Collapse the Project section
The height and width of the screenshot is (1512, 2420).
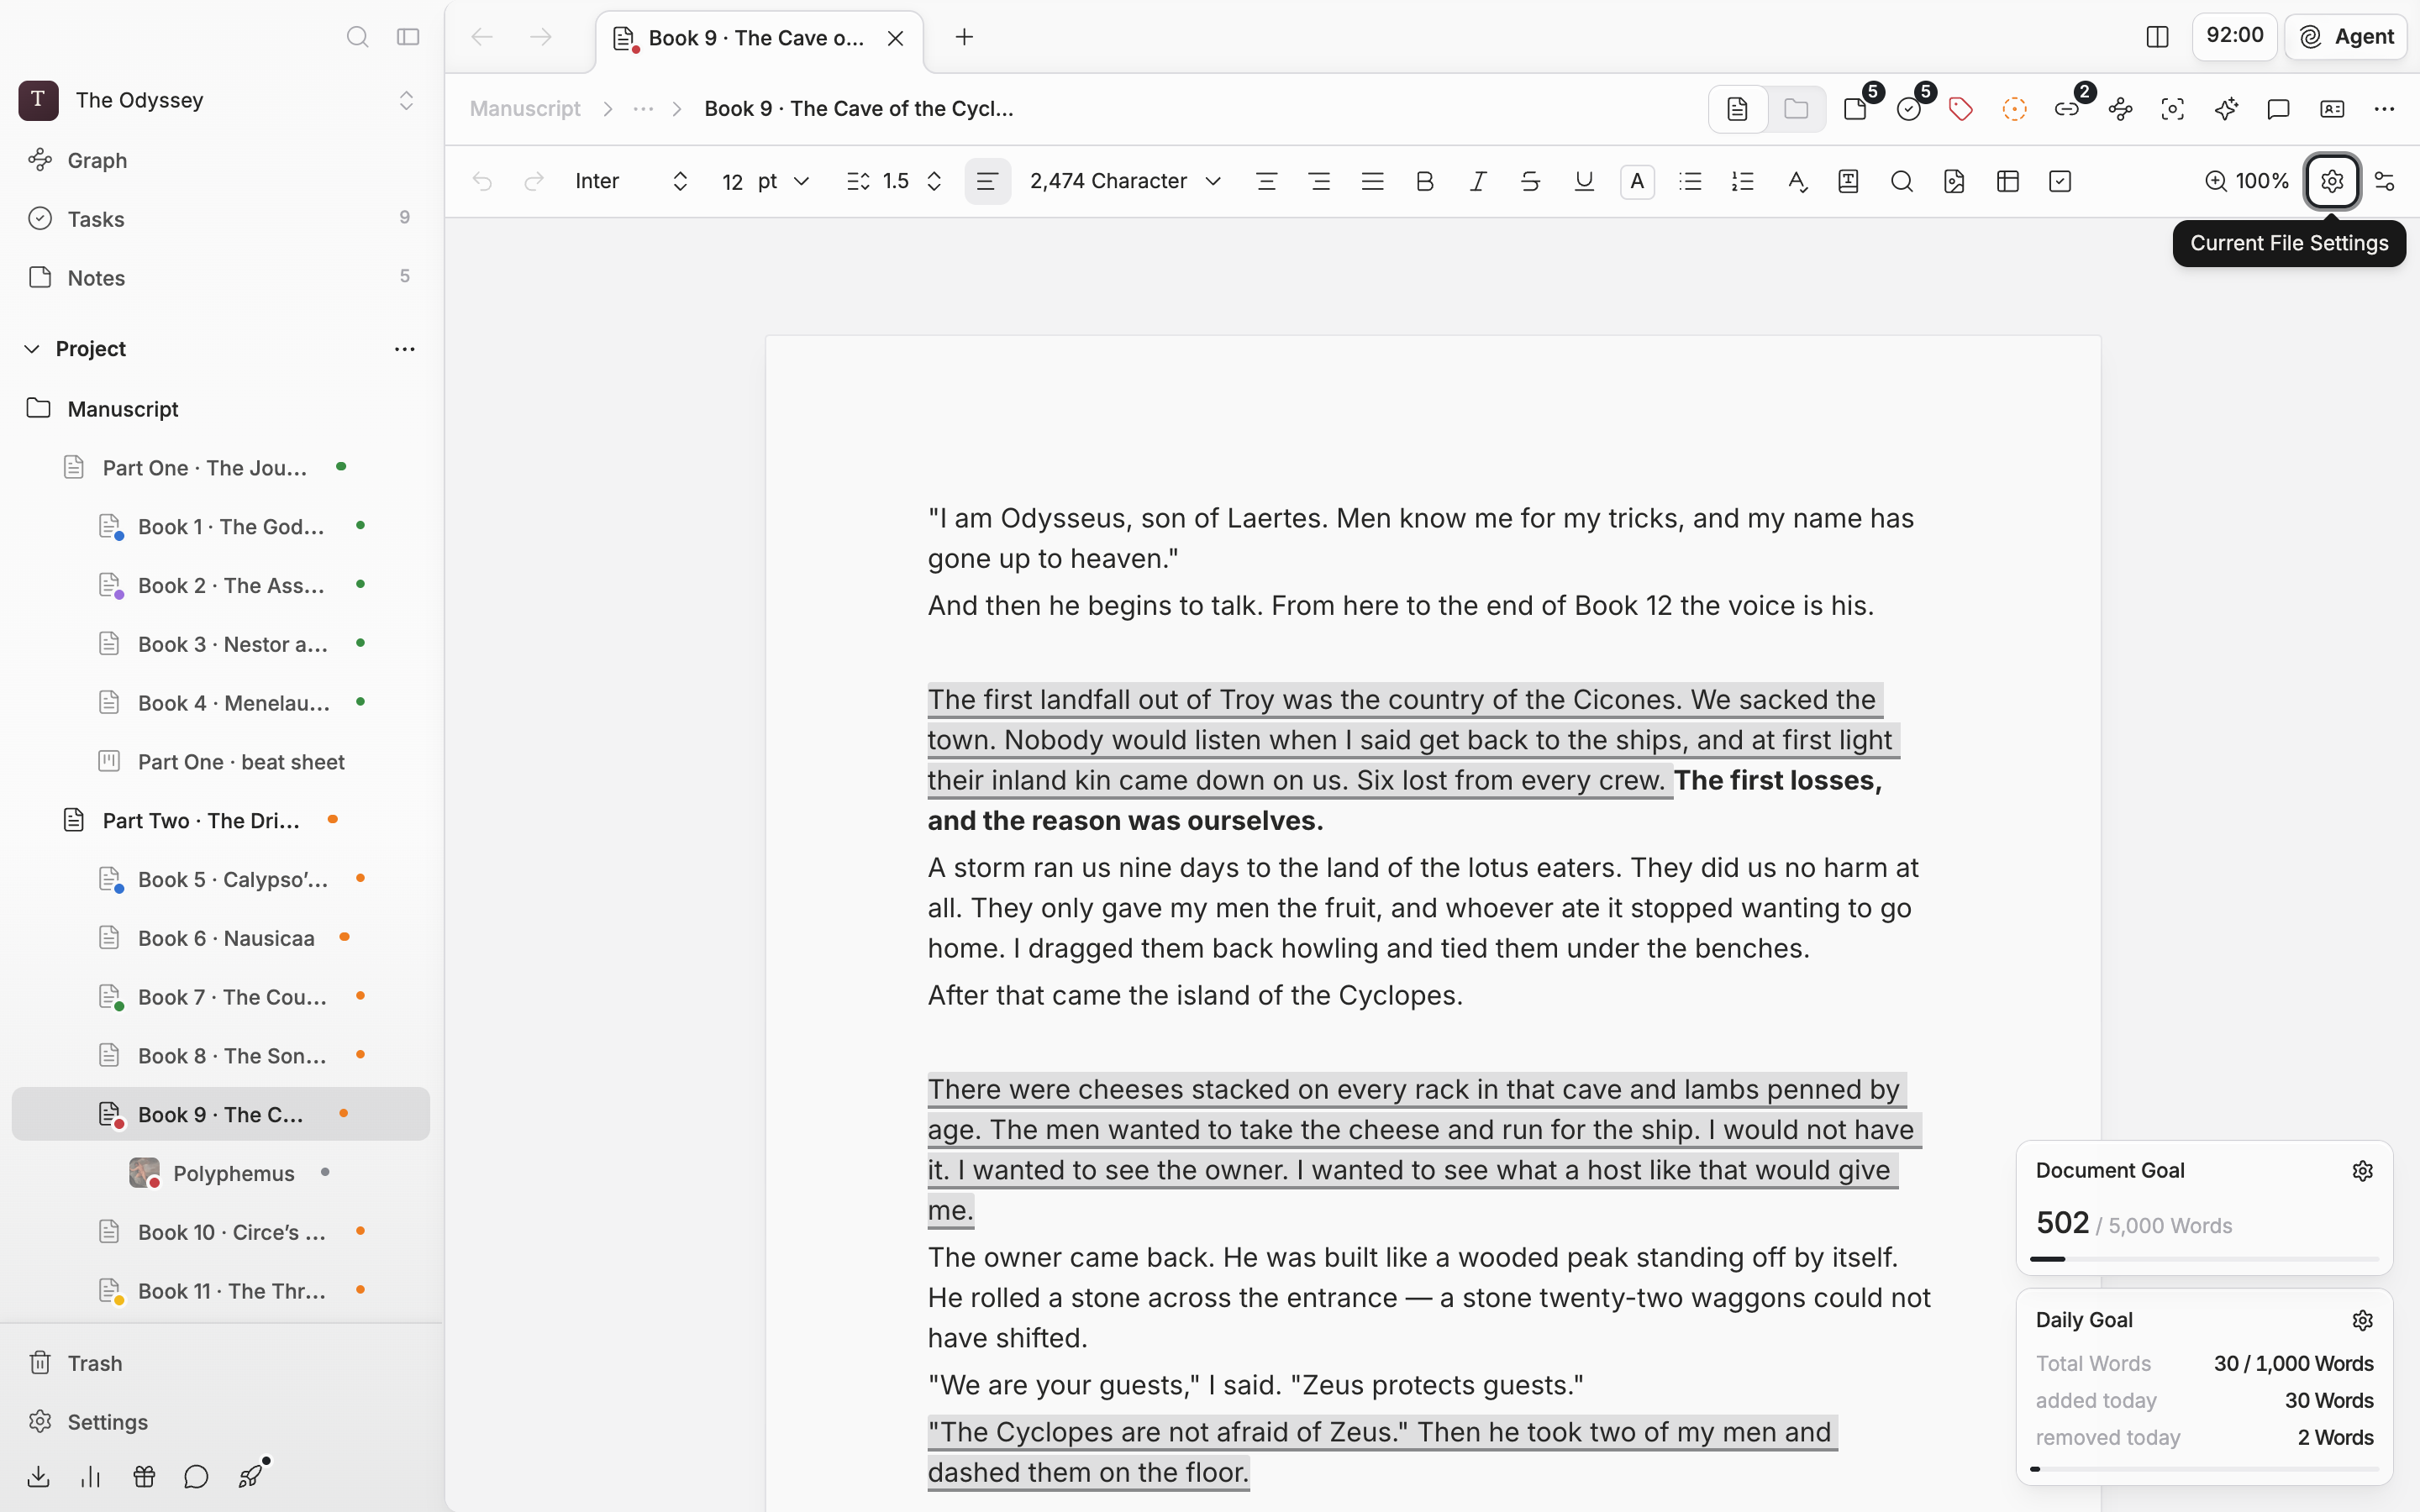pyautogui.click(x=32, y=349)
